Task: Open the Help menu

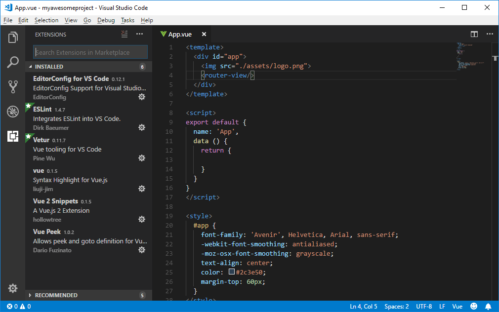Action: tap(147, 20)
